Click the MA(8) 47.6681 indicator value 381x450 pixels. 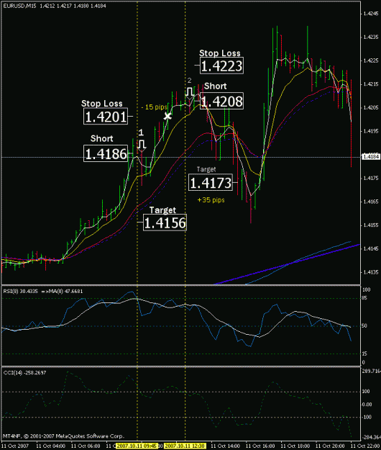(x=66, y=292)
